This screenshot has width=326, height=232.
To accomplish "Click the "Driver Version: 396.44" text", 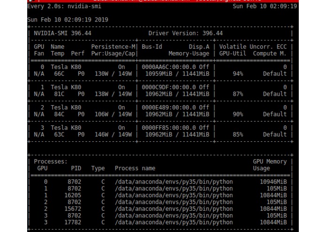I will click(185, 33).
